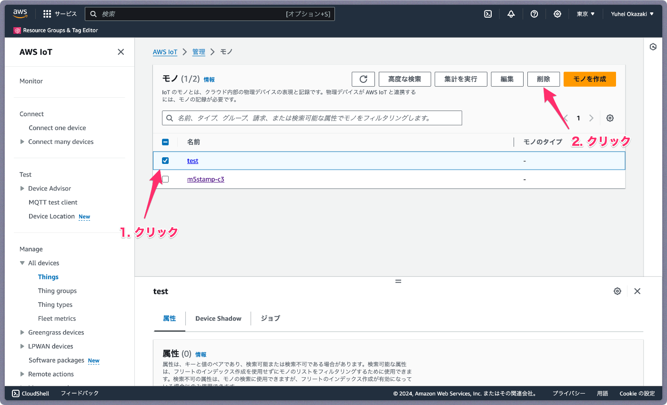The height and width of the screenshot is (405, 667).
Task: Check the m5stamp-c3 thing checkbox
Action: click(165, 179)
